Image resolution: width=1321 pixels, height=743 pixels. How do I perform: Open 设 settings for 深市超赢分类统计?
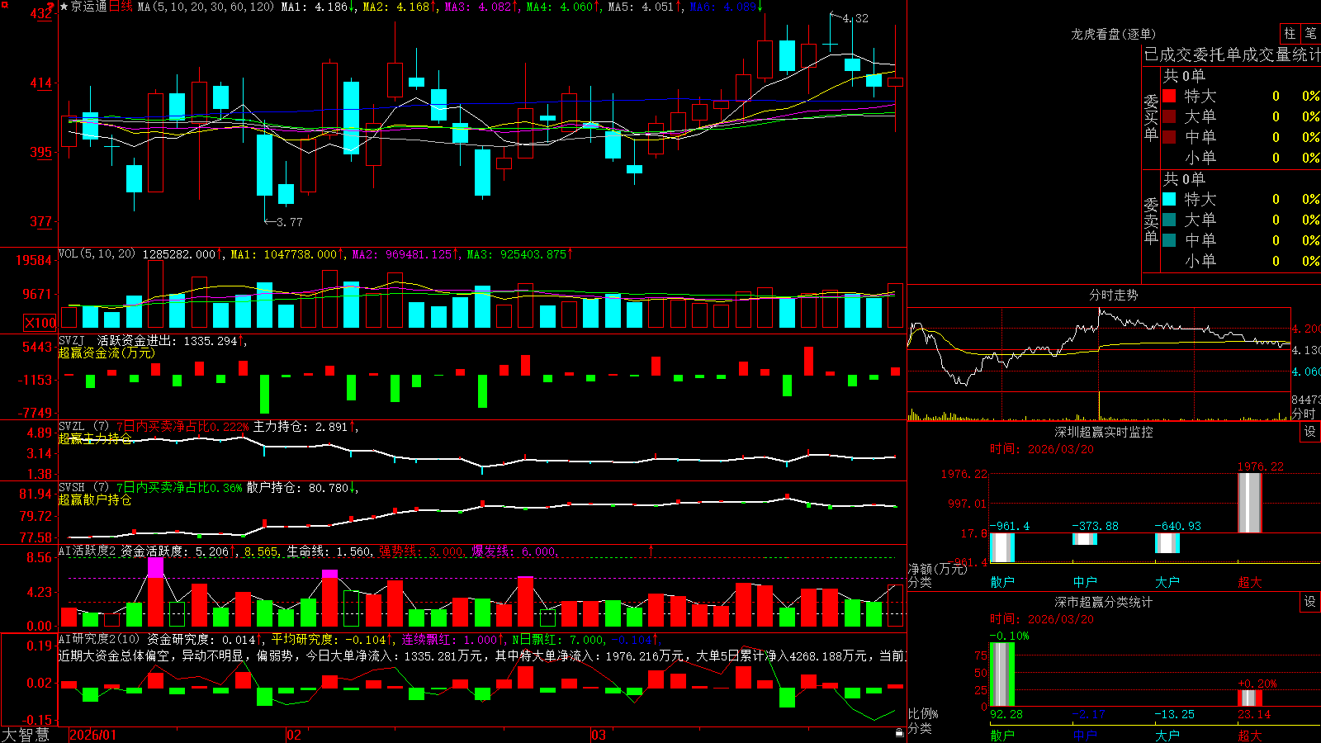pos(1310,602)
